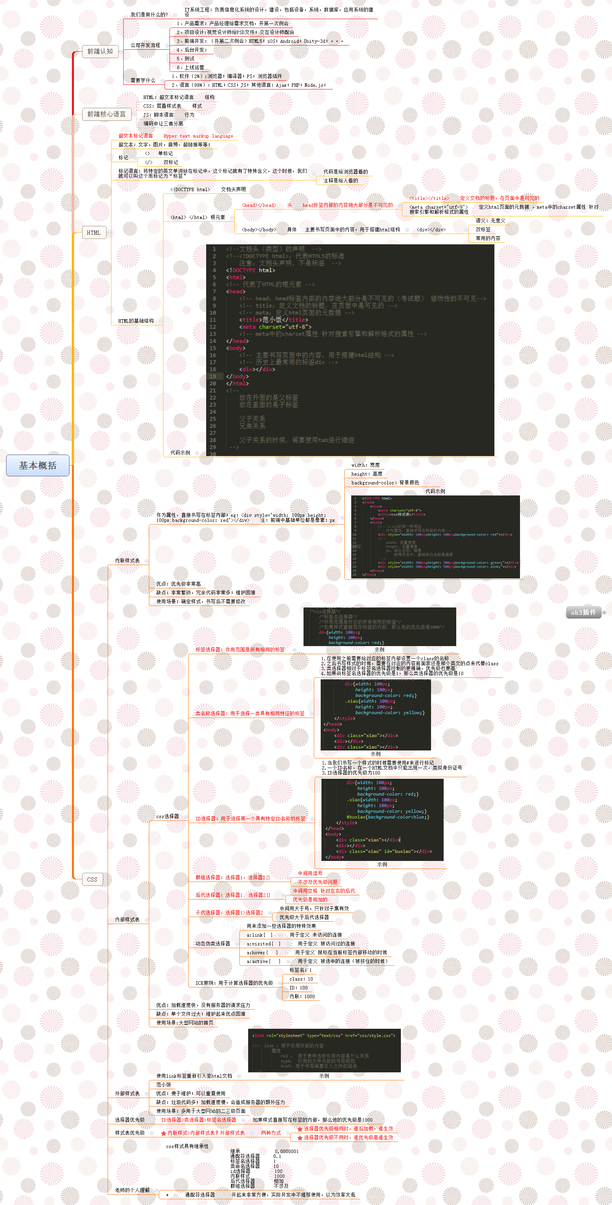Collapse the CSS main topic branch

[x=106, y=879]
